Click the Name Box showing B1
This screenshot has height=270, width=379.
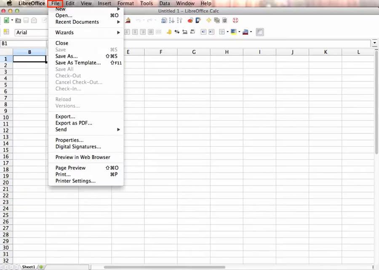(23, 43)
